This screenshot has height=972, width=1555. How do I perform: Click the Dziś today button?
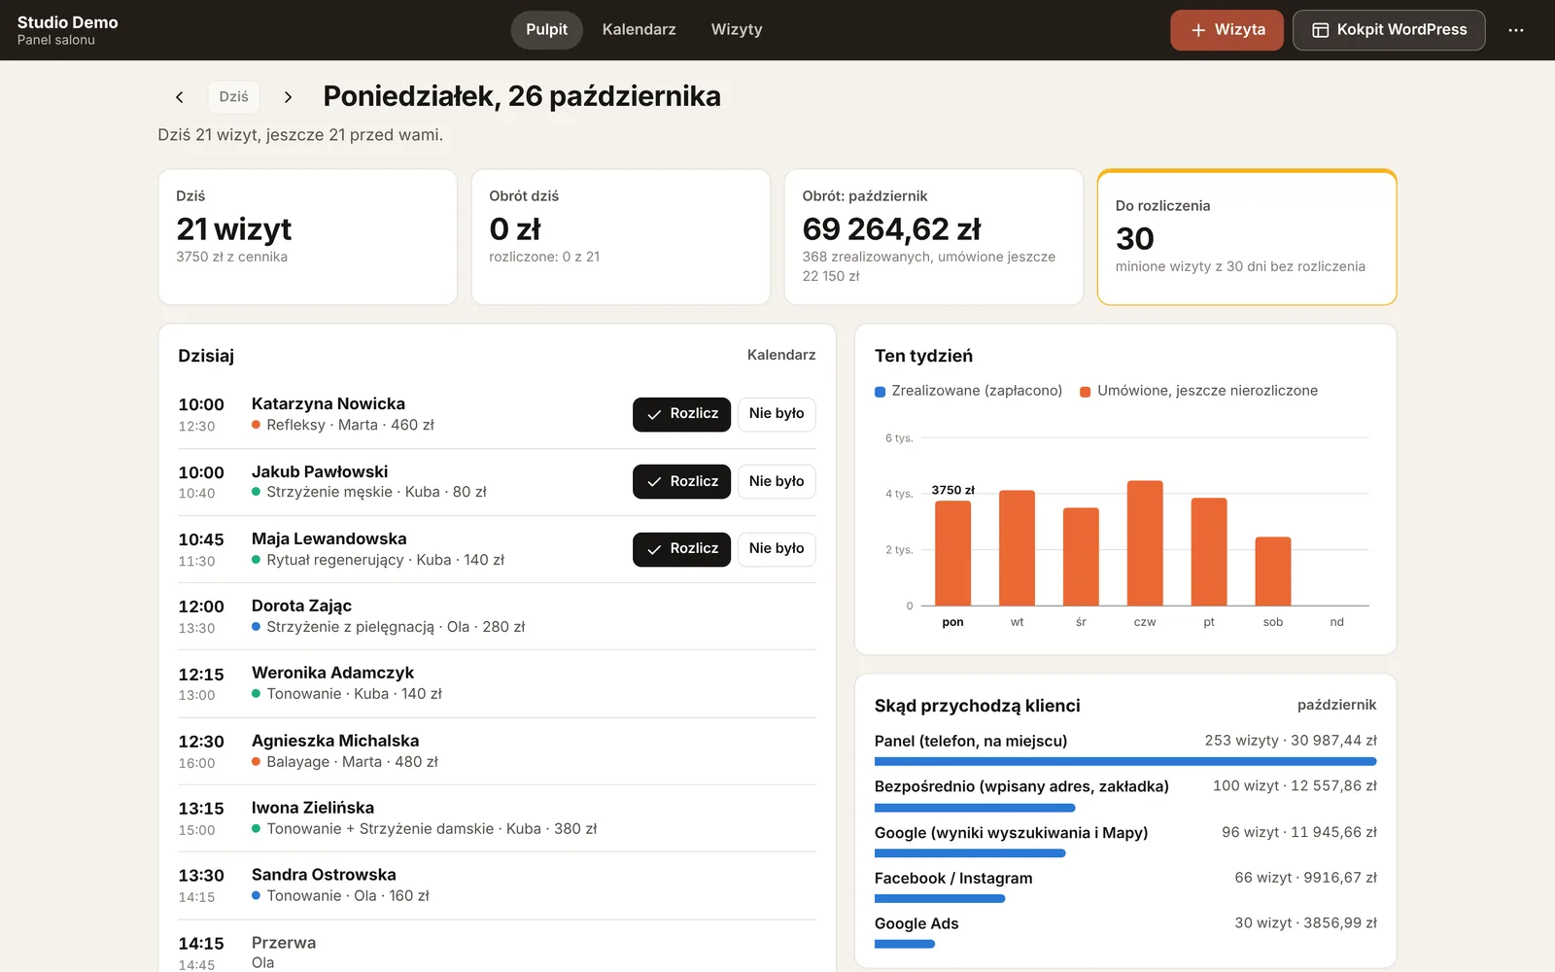pos(233,97)
